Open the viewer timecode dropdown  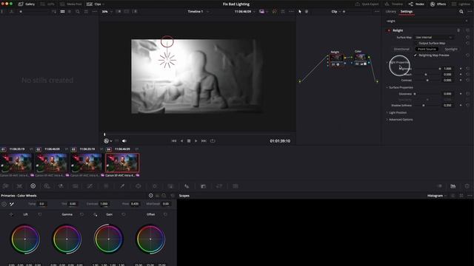[x=245, y=12]
